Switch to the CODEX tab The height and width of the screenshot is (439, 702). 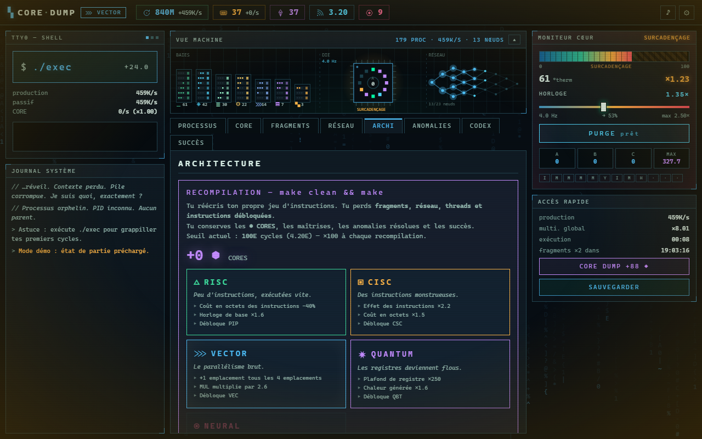coord(480,126)
